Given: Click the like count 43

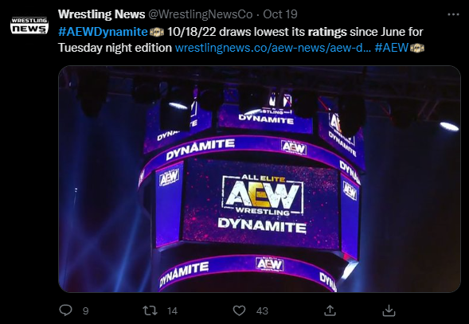Looking at the screenshot, I should pos(262,311).
